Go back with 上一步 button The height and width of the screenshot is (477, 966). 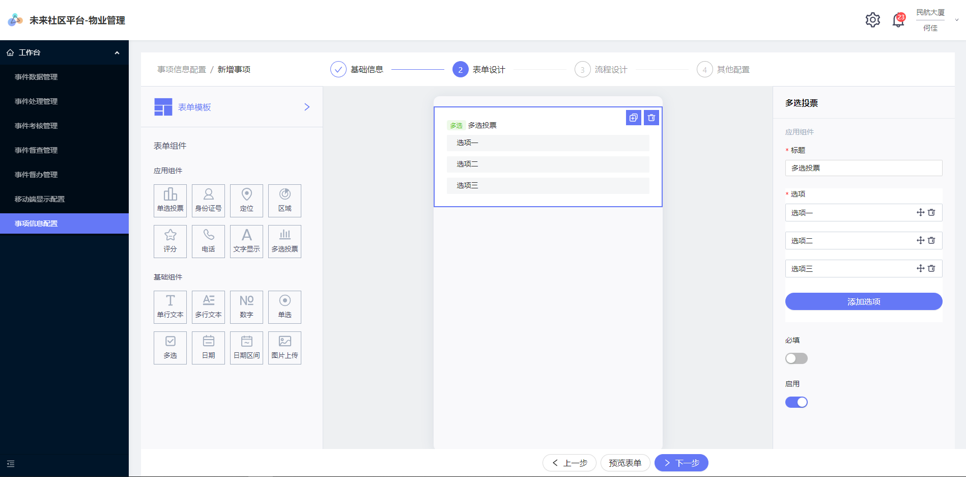[570, 463]
